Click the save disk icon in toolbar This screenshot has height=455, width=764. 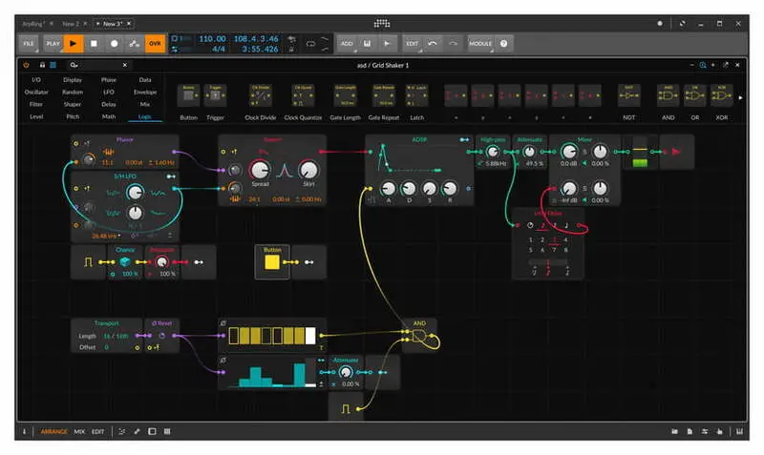(x=368, y=43)
